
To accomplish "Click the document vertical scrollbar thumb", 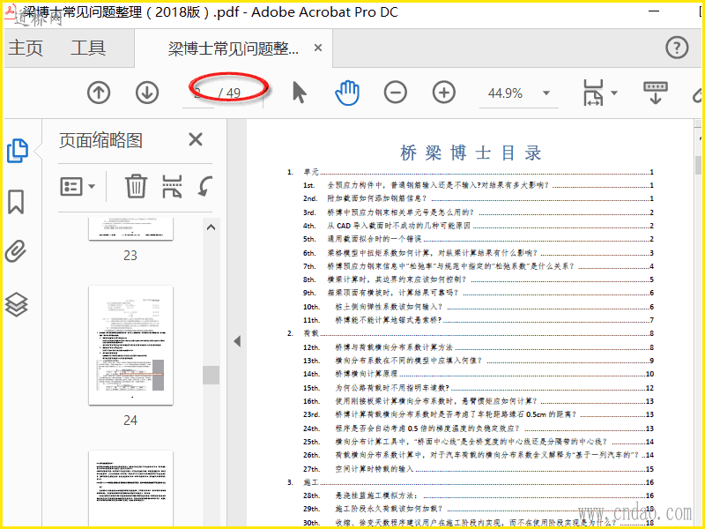I will click(698, 165).
